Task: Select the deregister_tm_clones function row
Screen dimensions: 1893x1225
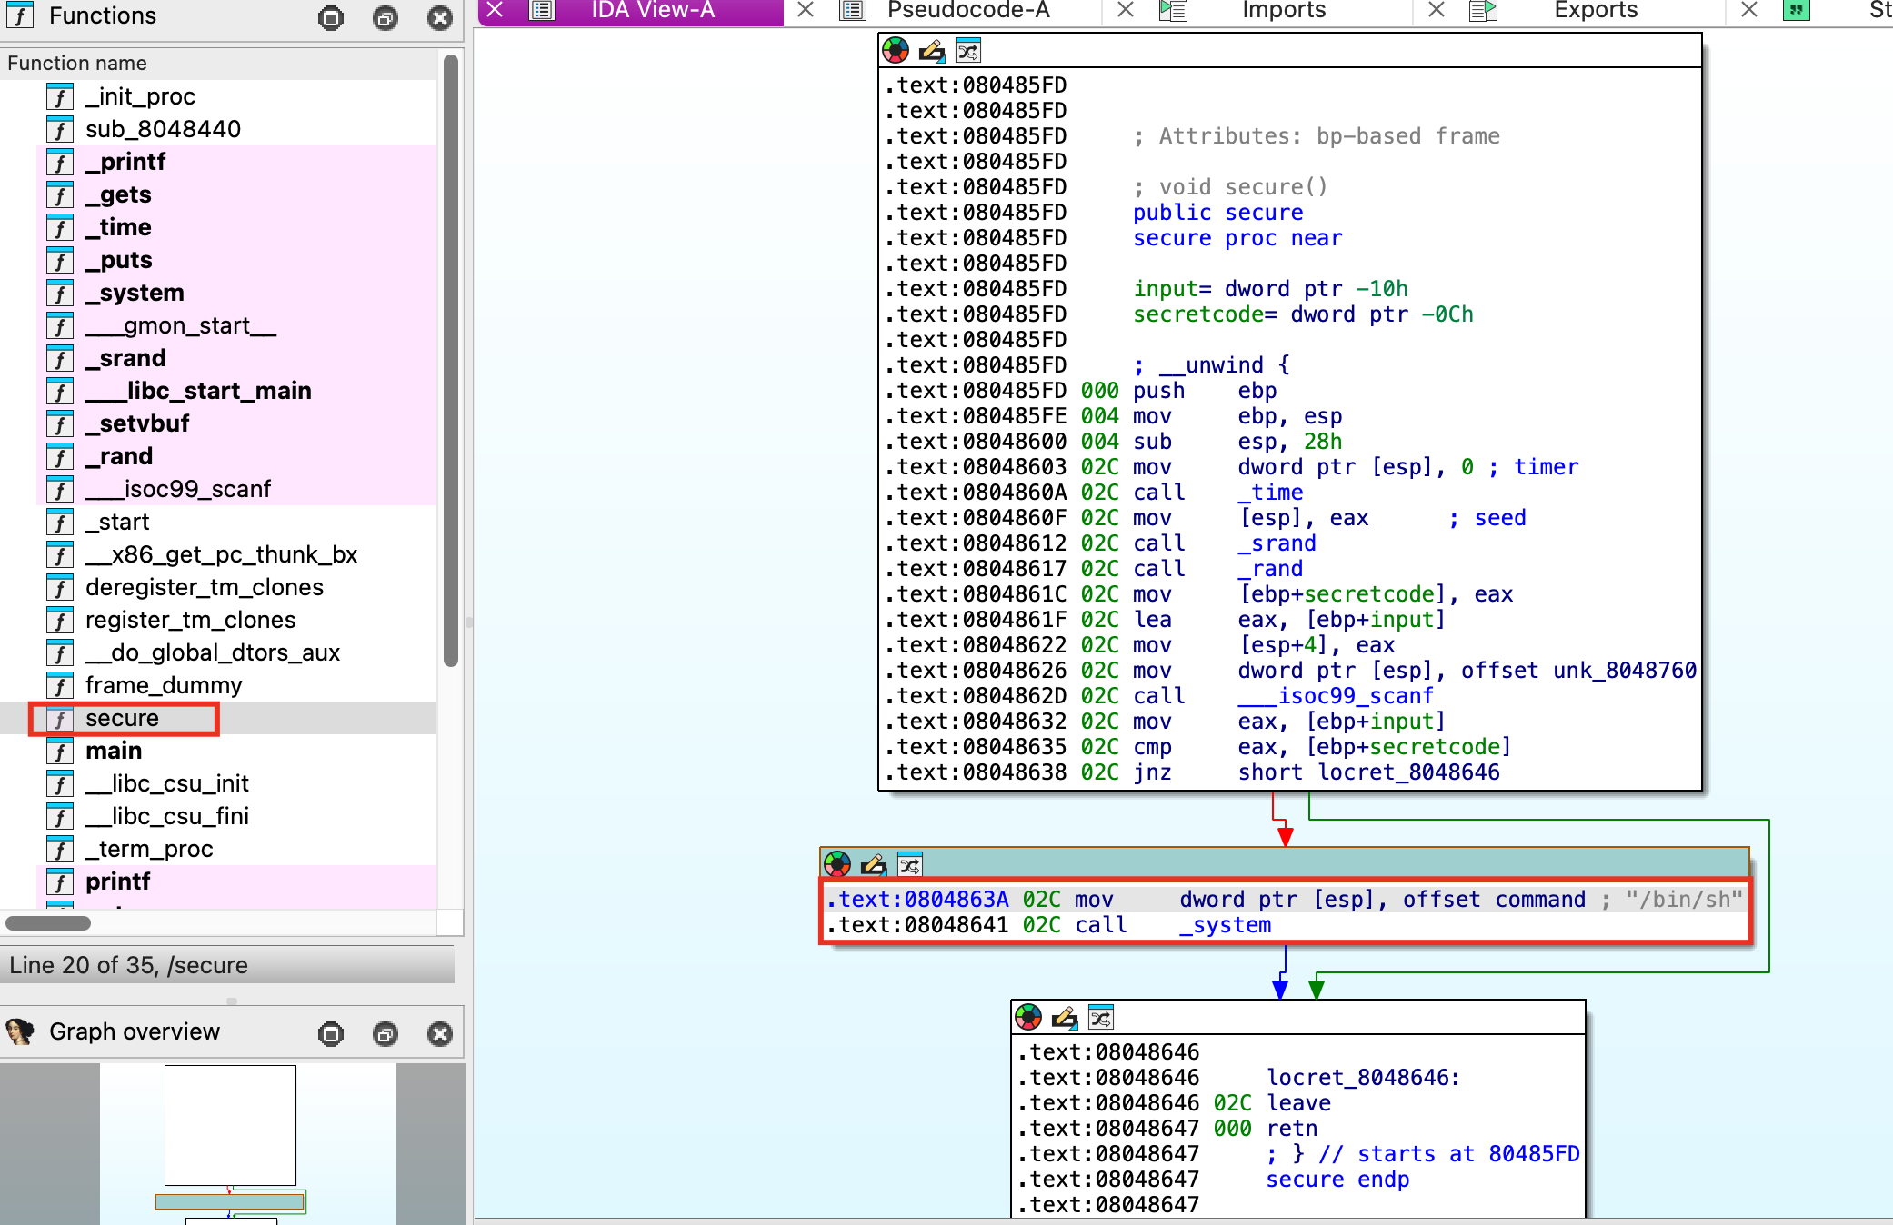Action: 218,587
